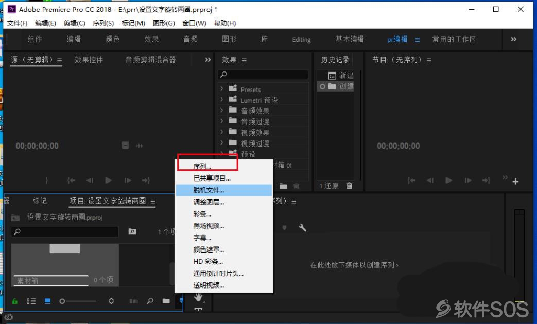Switch to the Editing workspace

[301, 40]
